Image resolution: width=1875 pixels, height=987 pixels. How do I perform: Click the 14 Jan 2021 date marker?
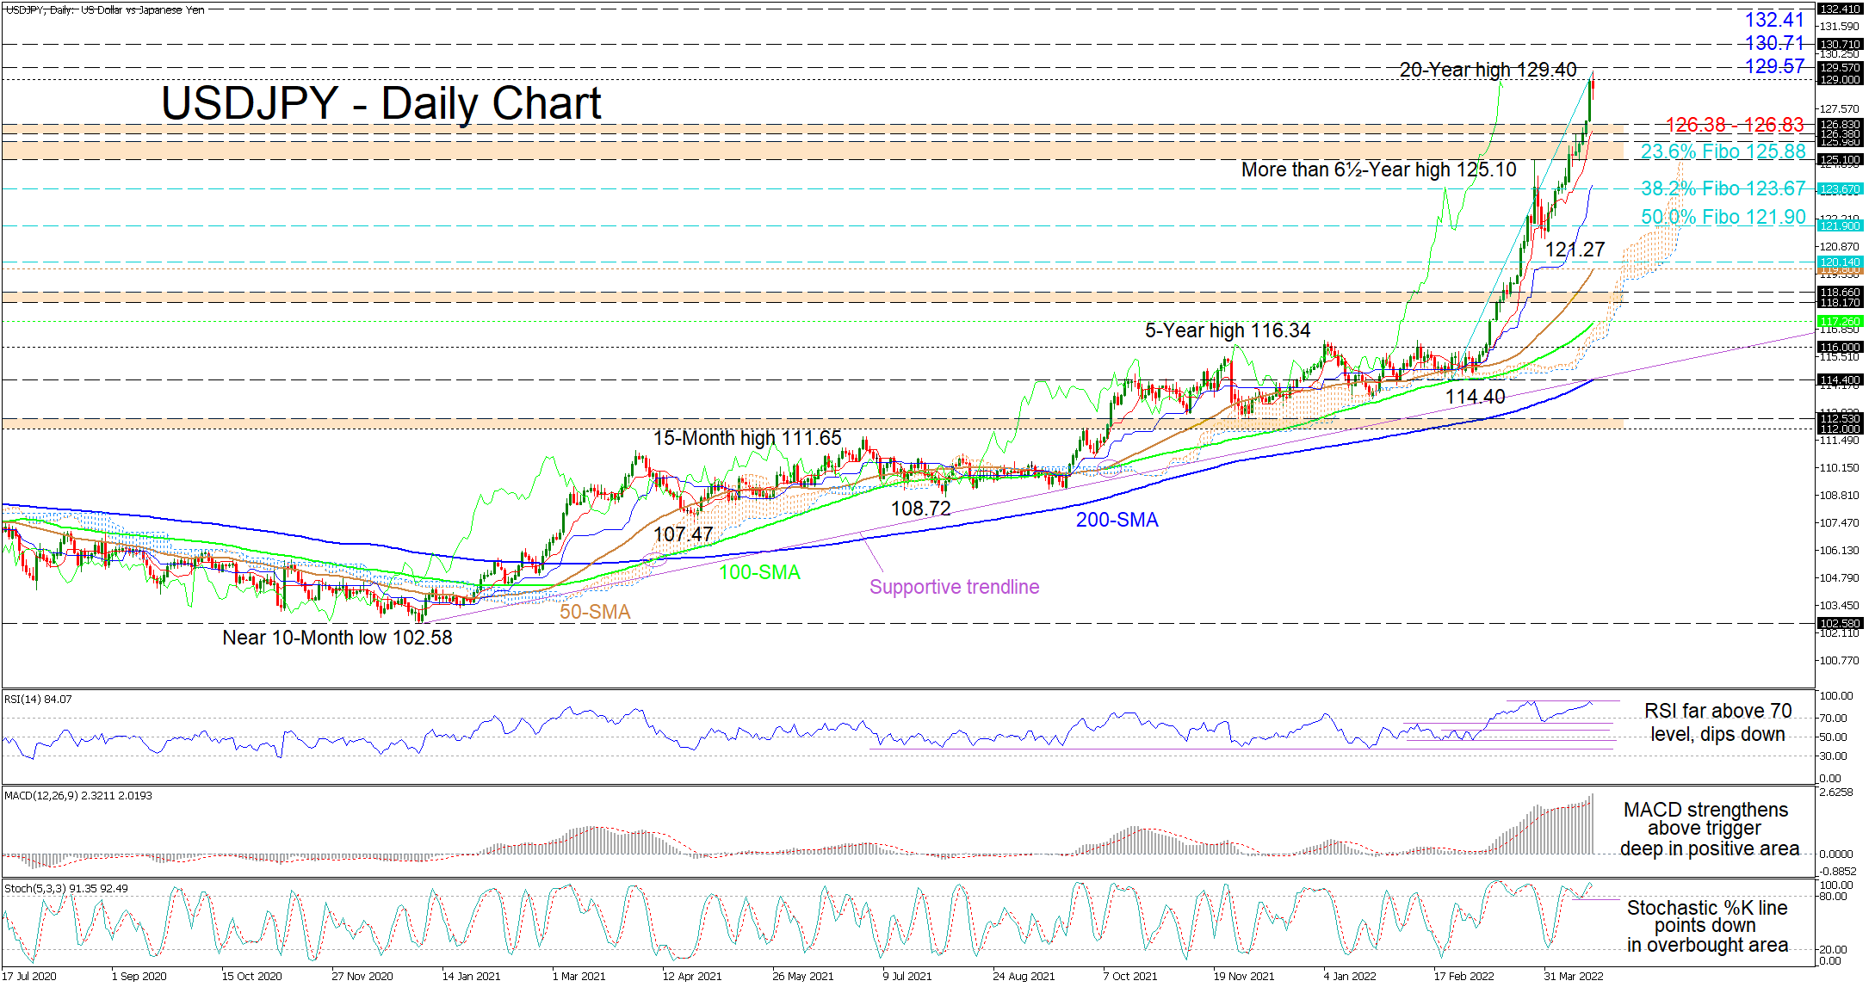471,976
